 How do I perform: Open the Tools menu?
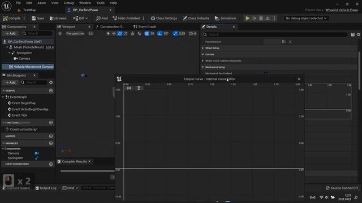pyautogui.click(x=101, y=3)
